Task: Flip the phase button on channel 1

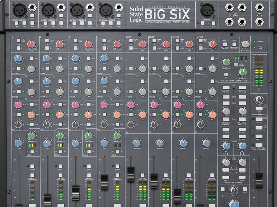Action: [19, 48]
